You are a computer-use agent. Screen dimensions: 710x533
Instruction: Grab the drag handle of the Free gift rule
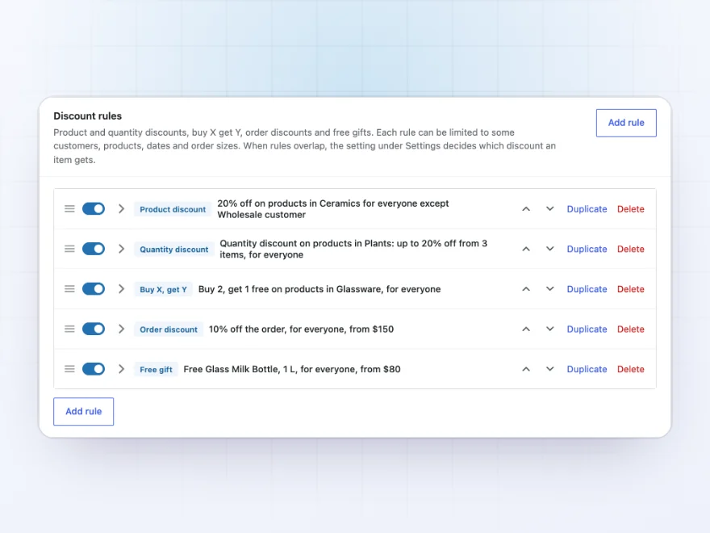[69, 369]
